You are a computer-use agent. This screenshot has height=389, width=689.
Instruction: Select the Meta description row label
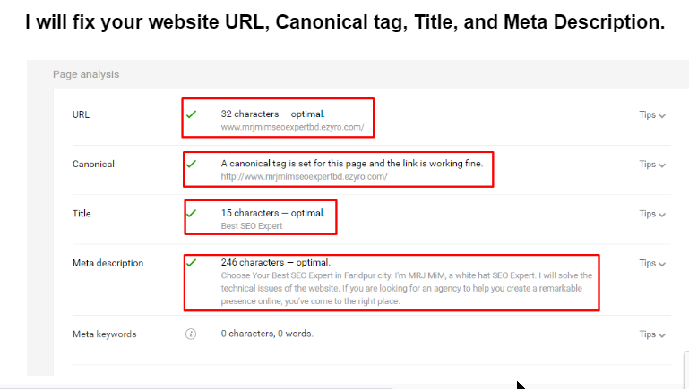108,263
